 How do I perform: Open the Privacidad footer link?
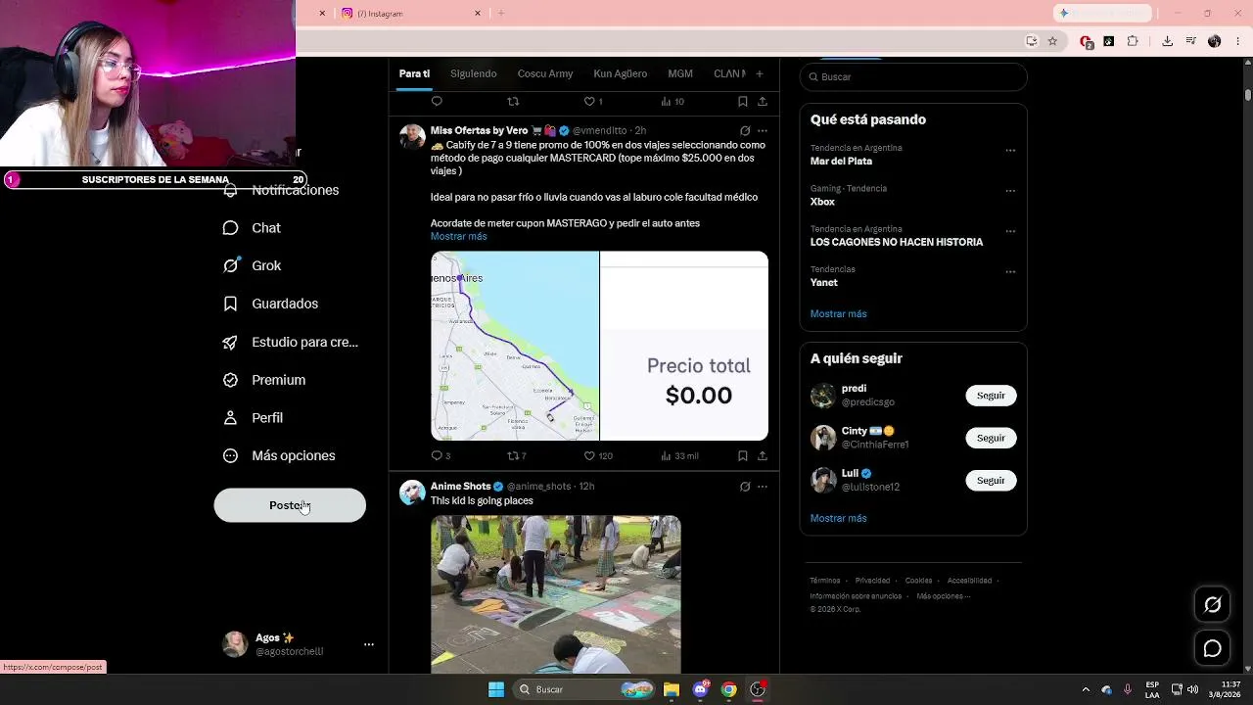pos(872,581)
